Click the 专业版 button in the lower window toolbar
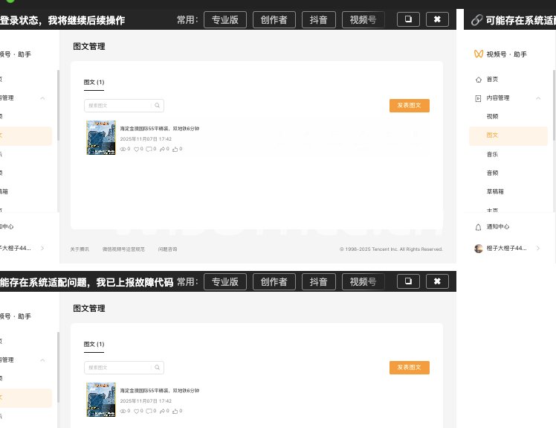Image resolution: width=556 pixels, height=428 pixels. coord(224,282)
